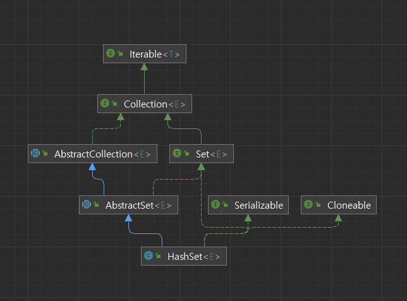Select the Collection<E> interface label

[x=155, y=104]
